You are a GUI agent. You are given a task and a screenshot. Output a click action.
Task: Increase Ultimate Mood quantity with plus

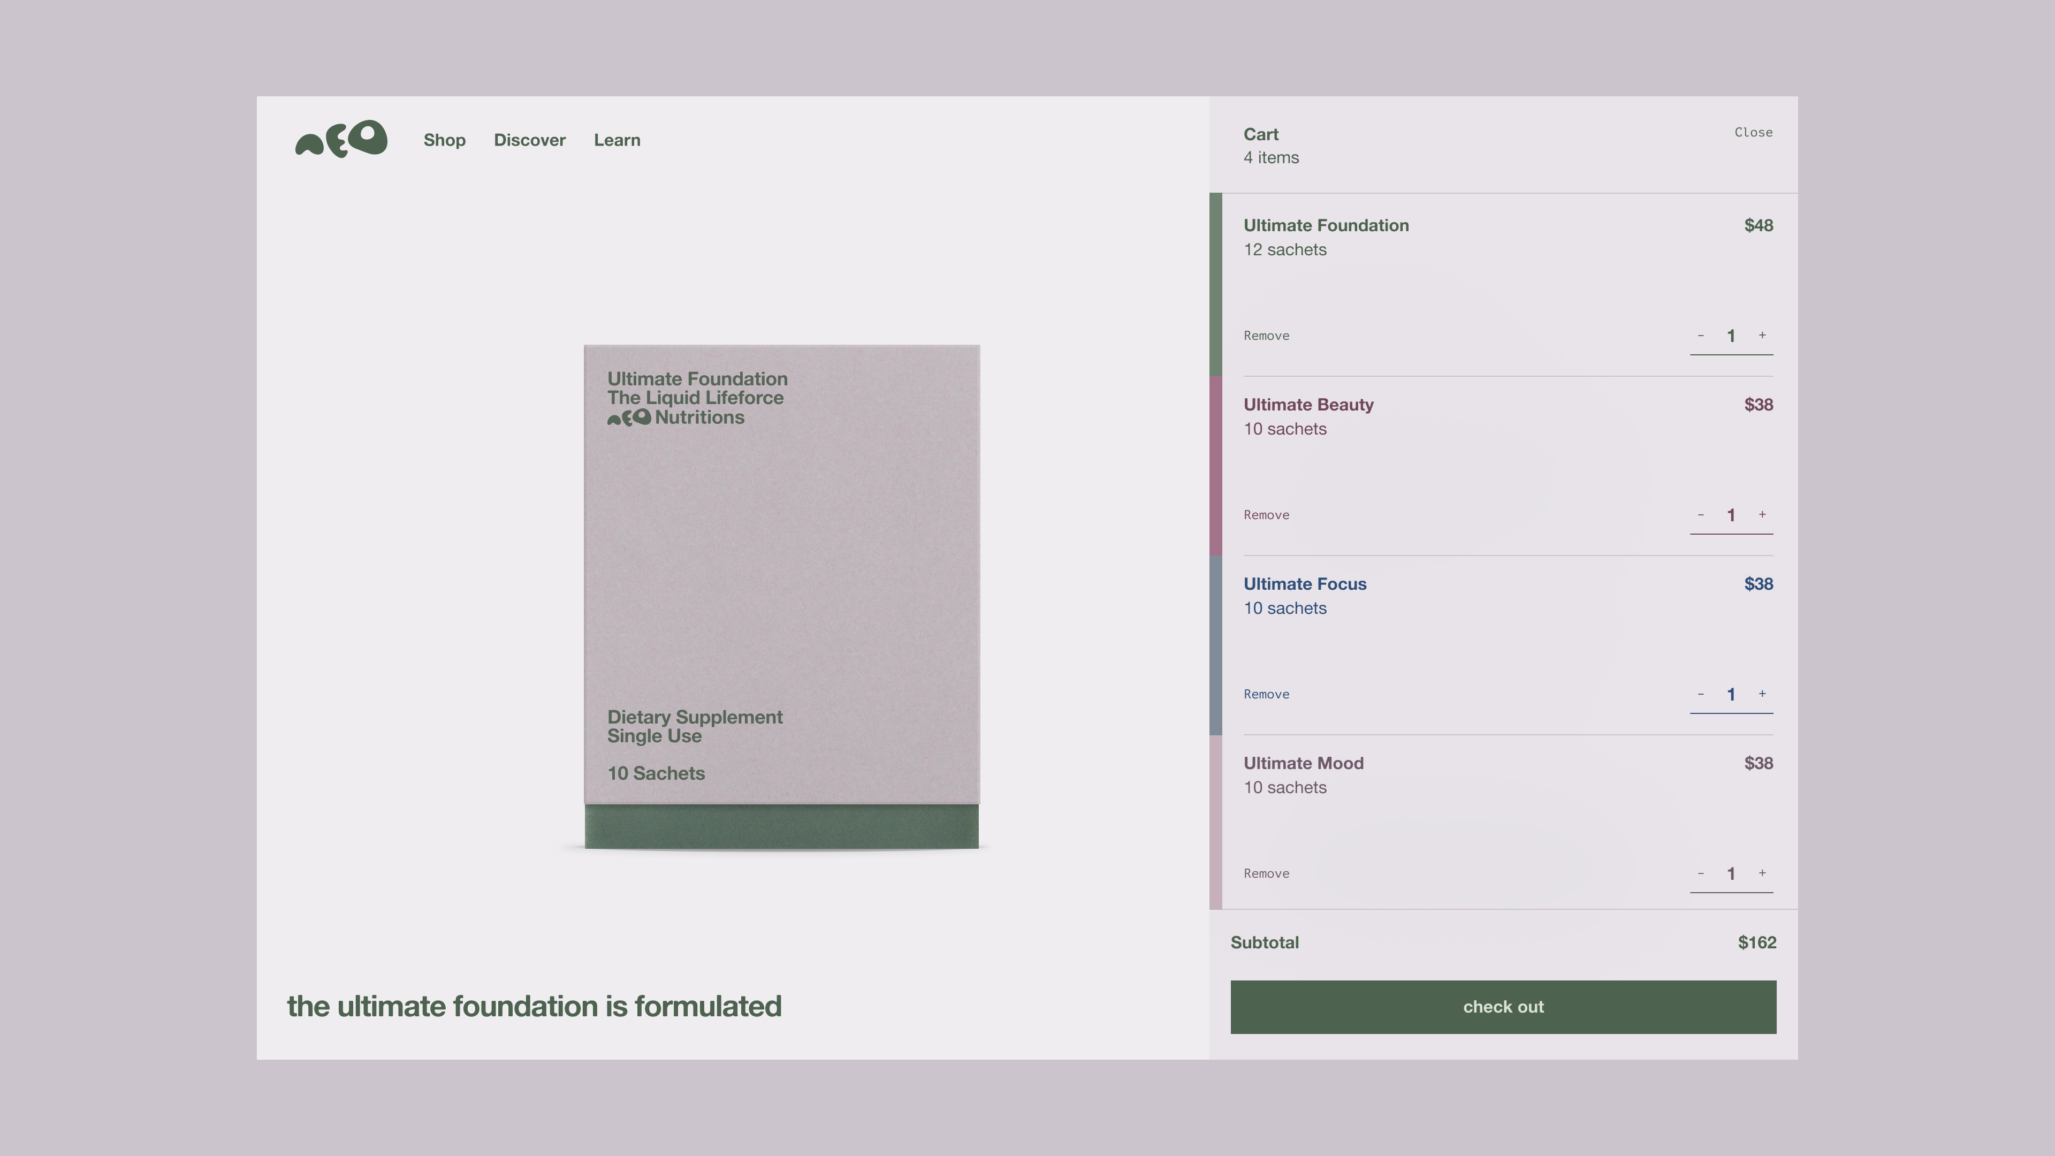click(x=1762, y=873)
